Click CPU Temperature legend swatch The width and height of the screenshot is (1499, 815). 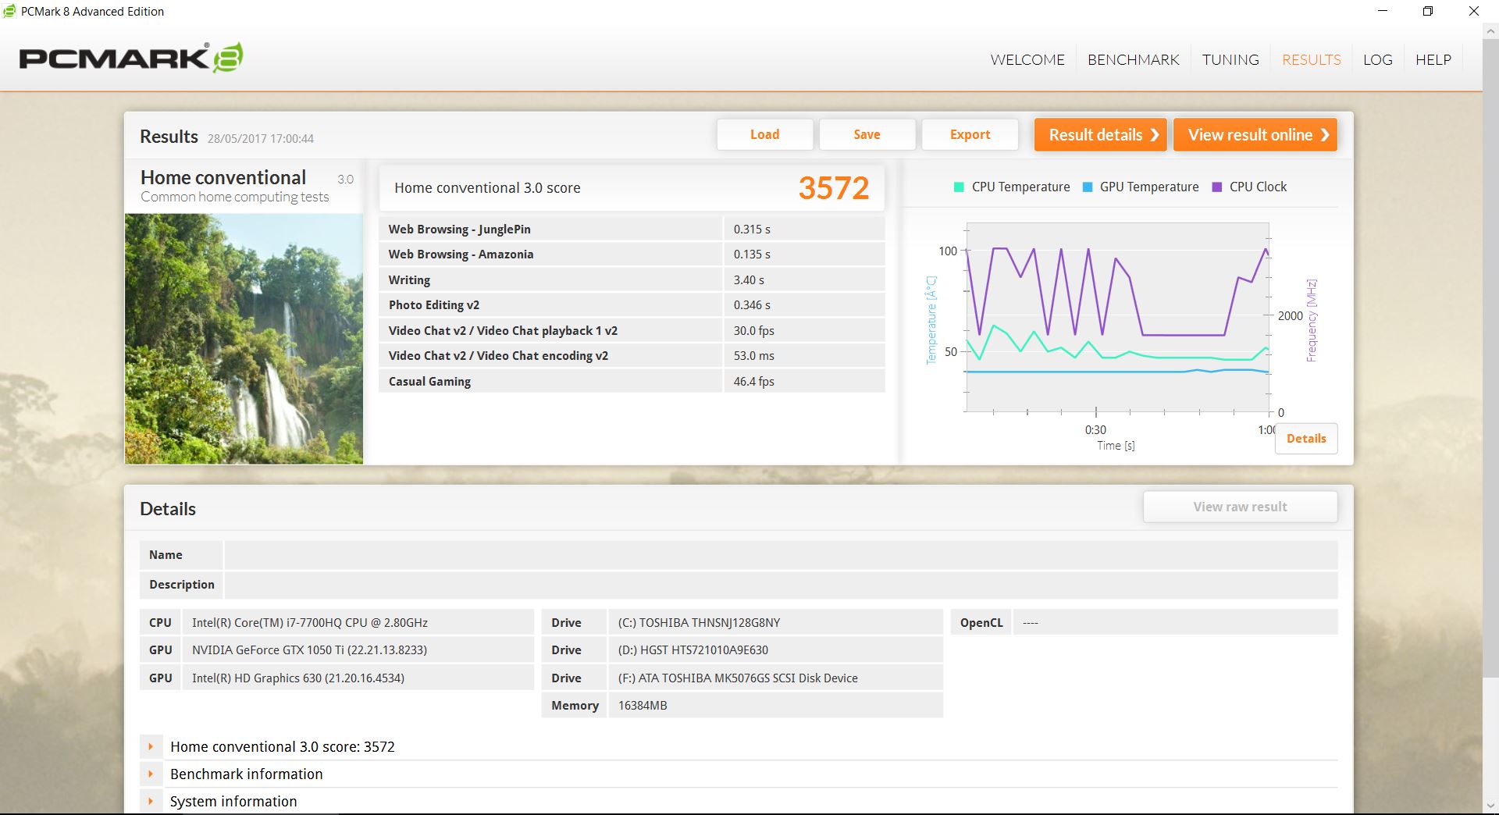959,187
